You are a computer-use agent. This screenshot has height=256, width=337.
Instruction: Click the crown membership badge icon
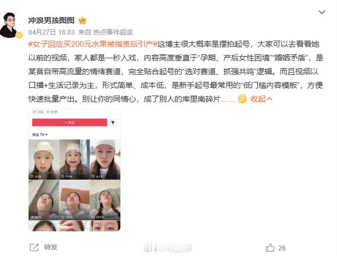[82, 21]
